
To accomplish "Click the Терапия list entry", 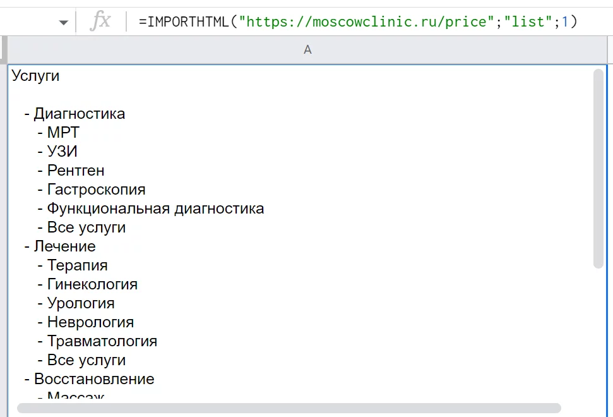I will (x=78, y=265).
